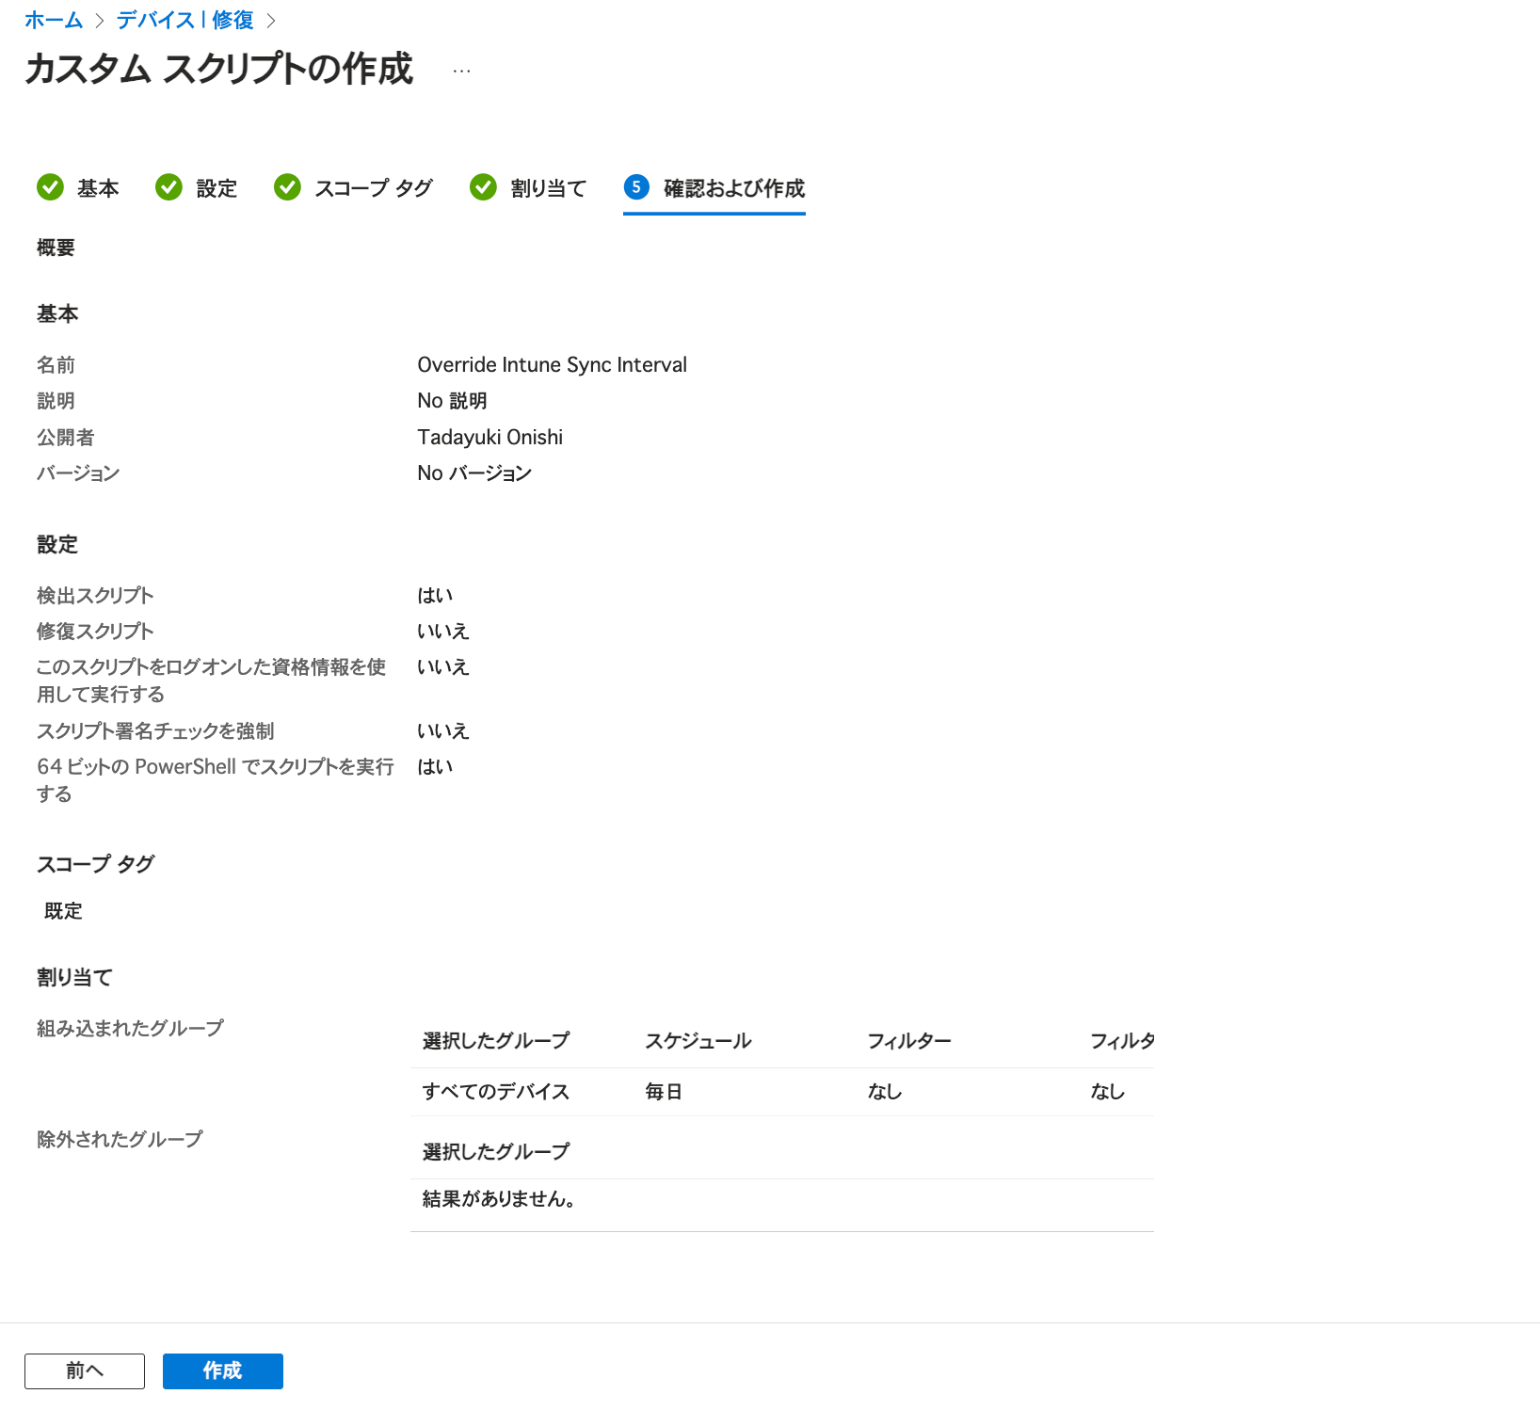Click the green checkmark icon beside 割り当て step
1540x1410 pixels.
(483, 187)
